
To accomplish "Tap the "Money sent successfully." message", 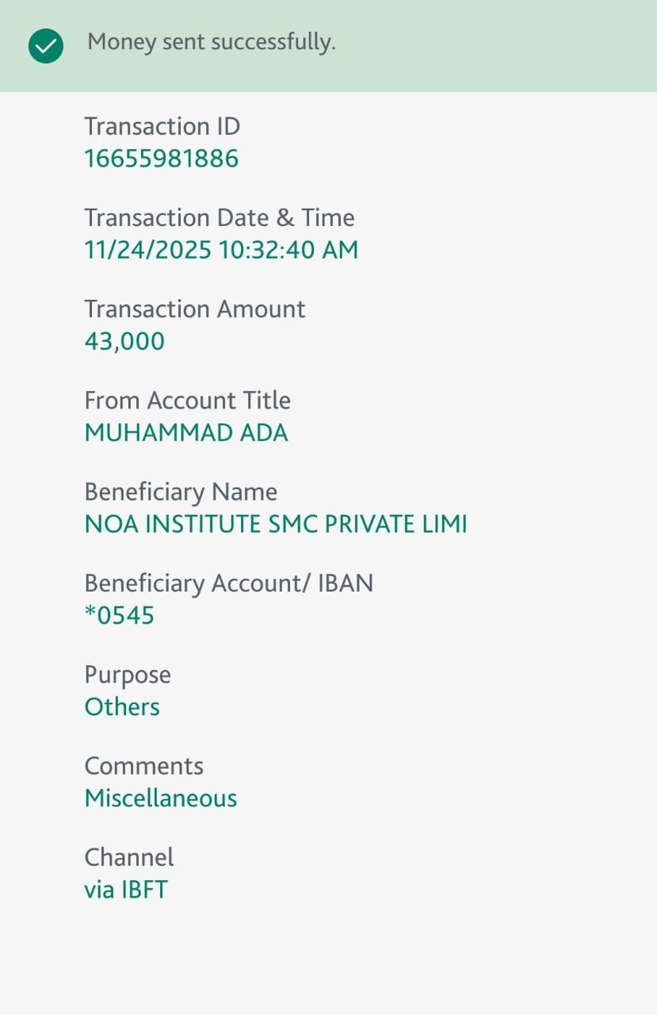I will 211,42.
